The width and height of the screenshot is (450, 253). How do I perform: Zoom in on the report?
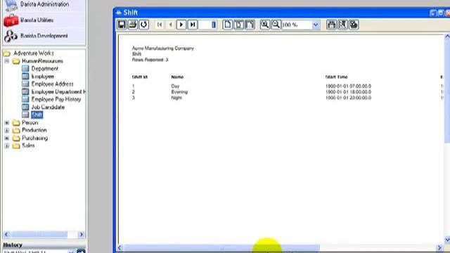point(265,25)
